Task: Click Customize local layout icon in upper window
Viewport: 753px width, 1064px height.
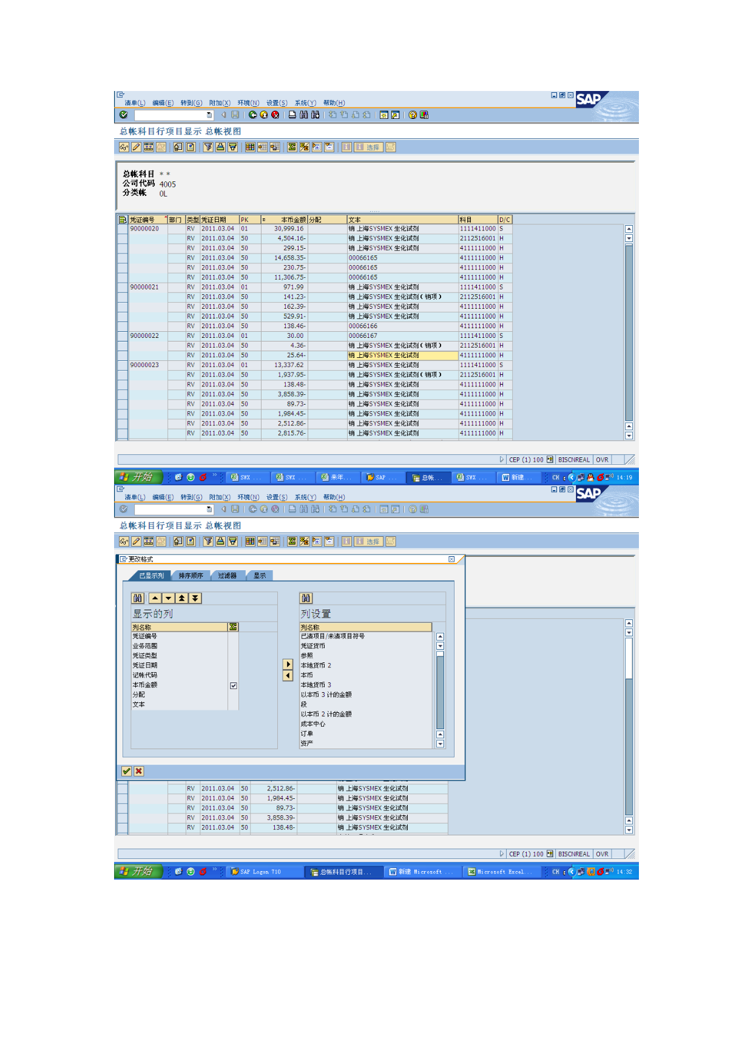Action: 424,115
